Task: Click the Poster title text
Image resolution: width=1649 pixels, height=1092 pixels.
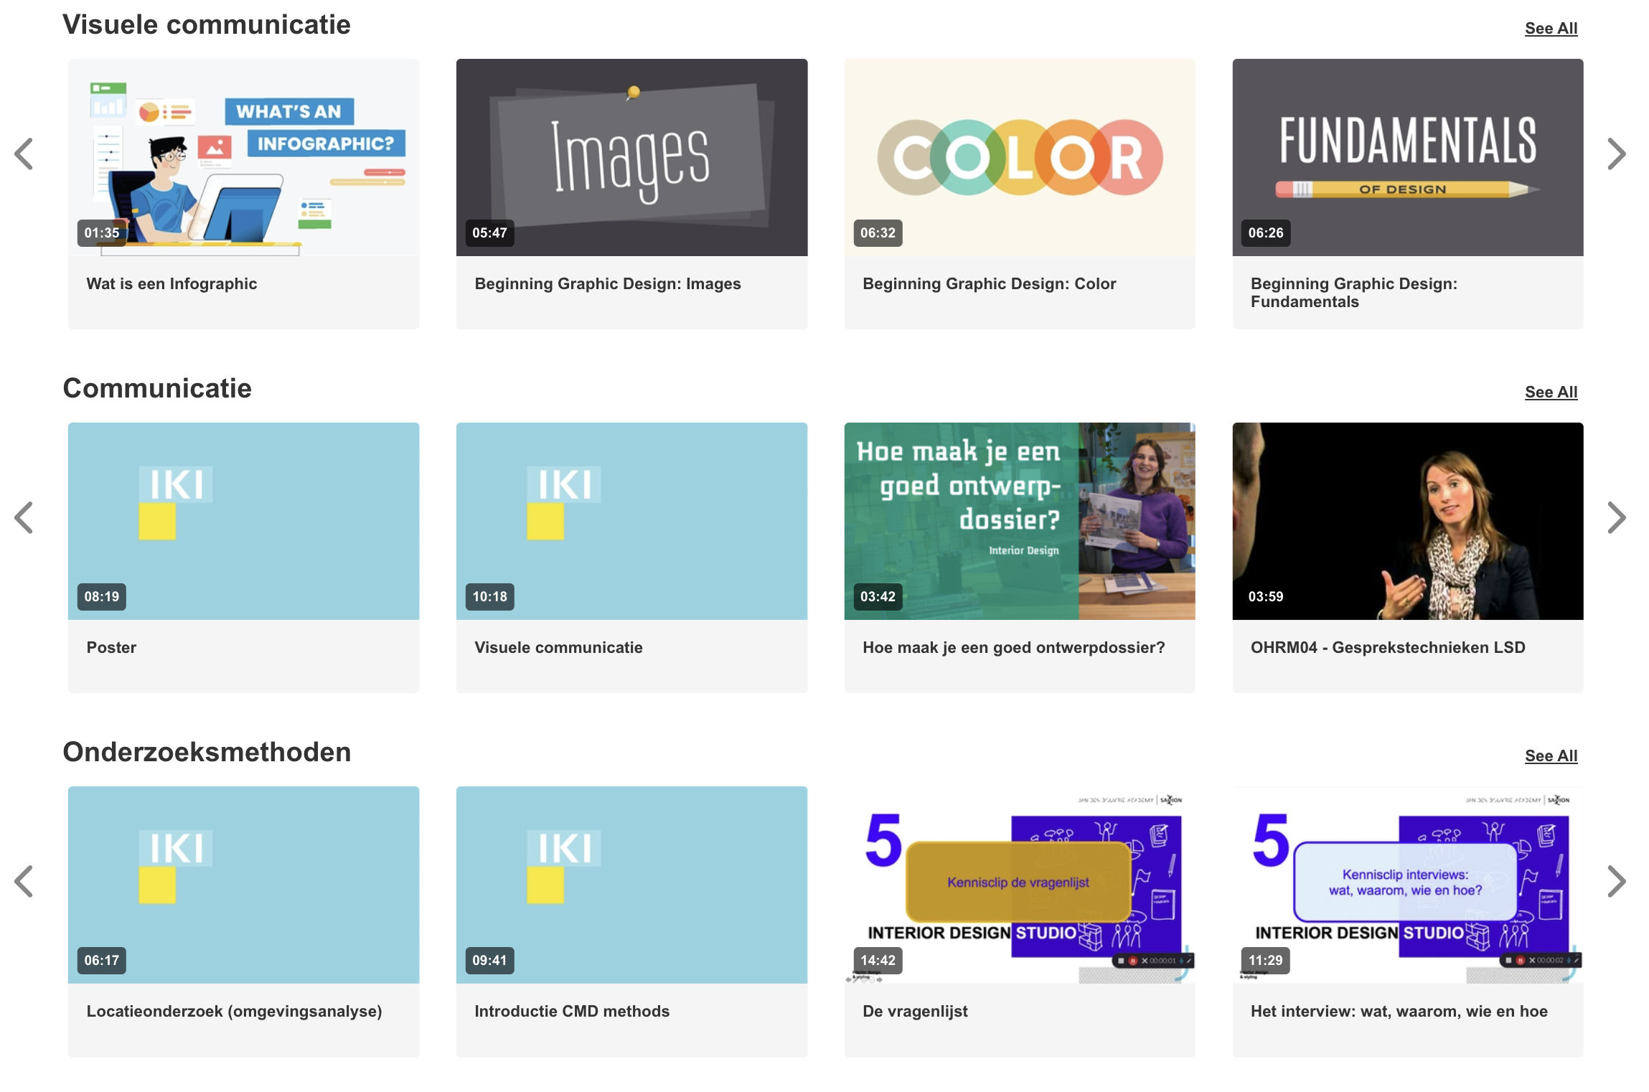Action: (x=111, y=648)
